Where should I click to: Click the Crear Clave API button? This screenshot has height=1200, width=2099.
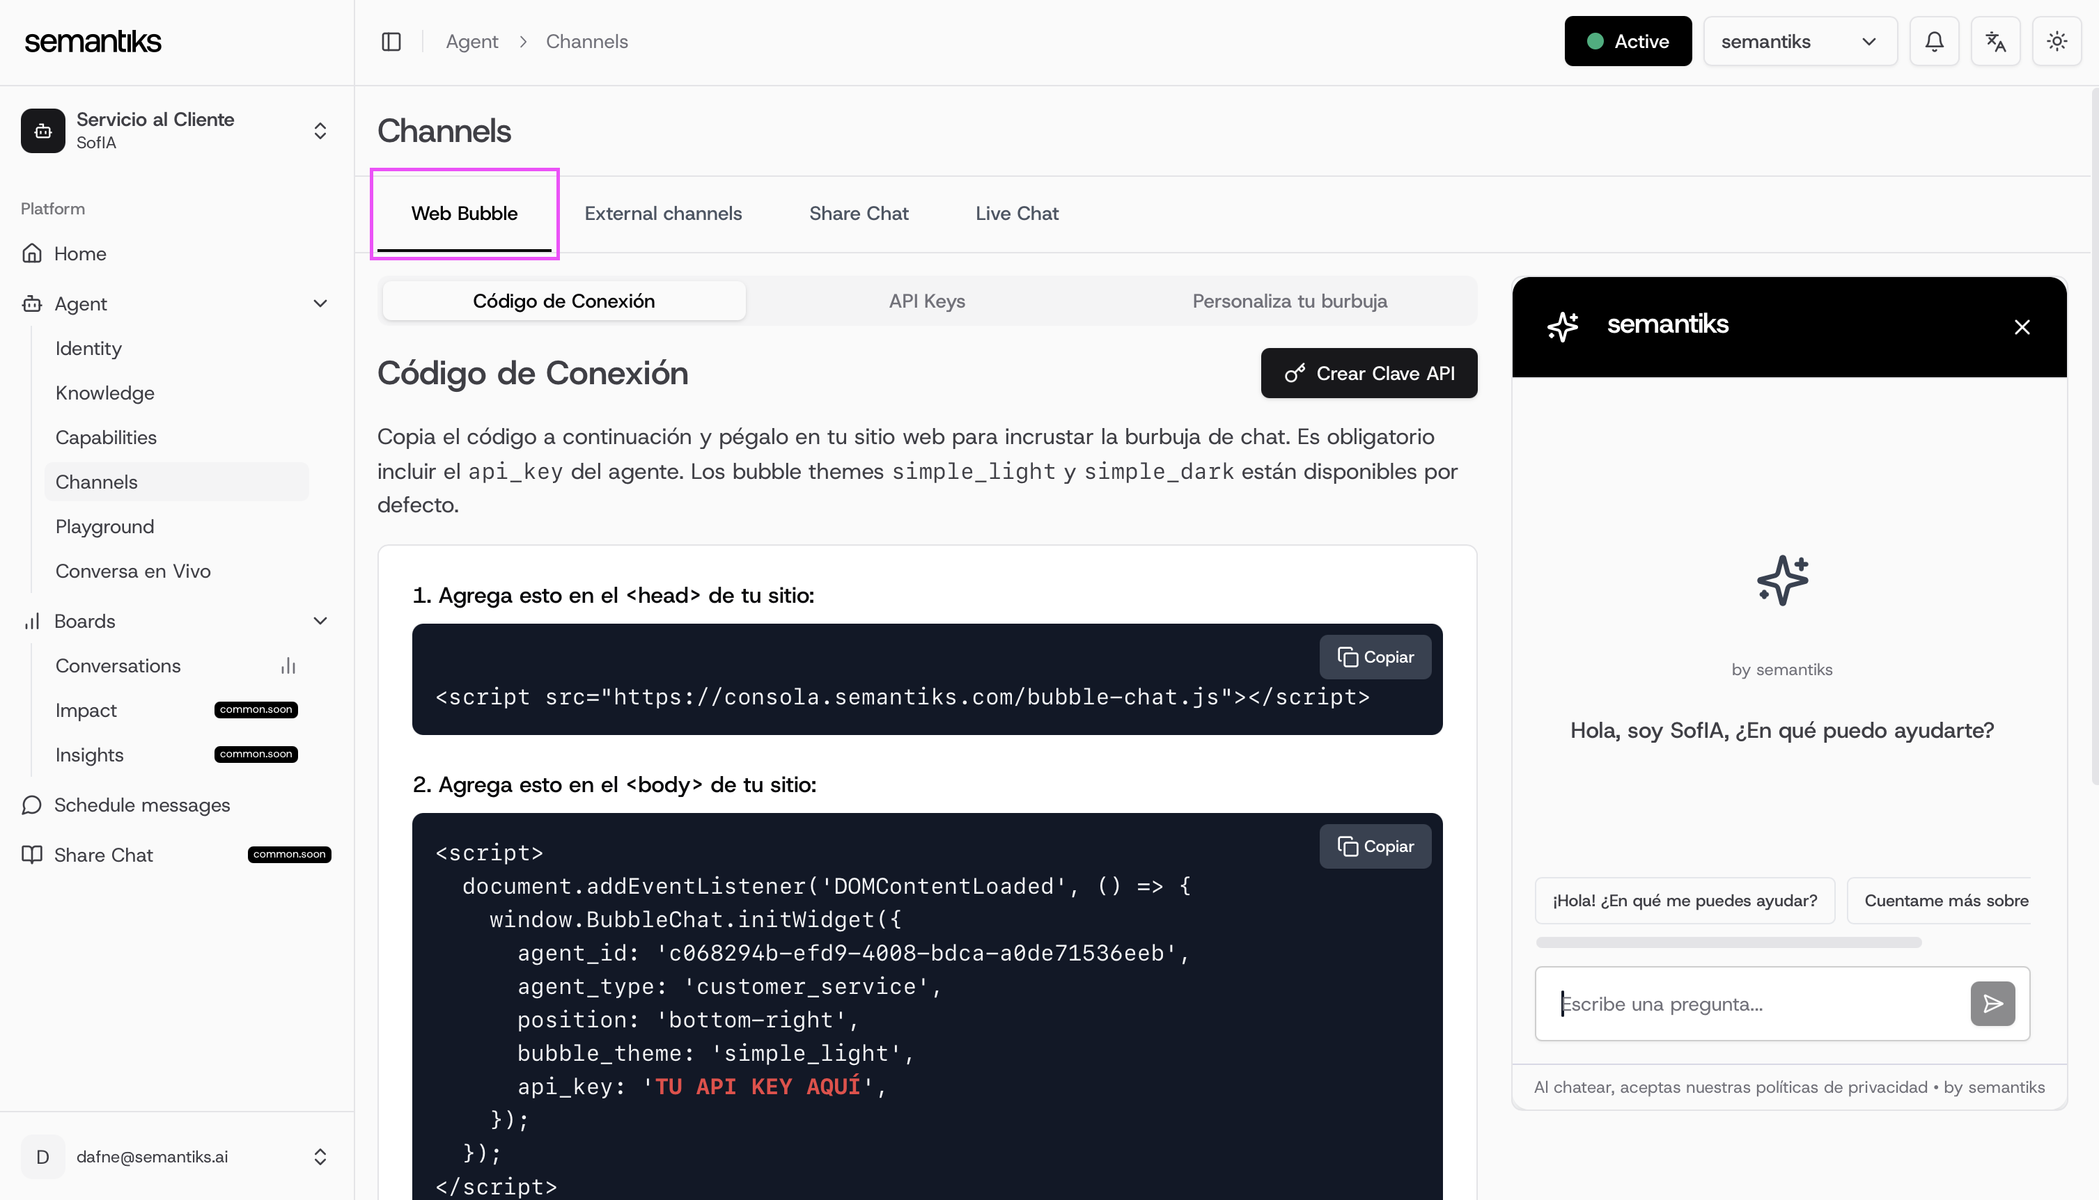[x=1368, y=373]
